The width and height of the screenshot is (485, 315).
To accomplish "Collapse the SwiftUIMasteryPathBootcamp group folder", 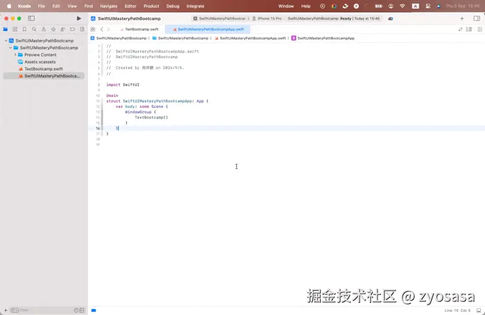I will 10,48.
